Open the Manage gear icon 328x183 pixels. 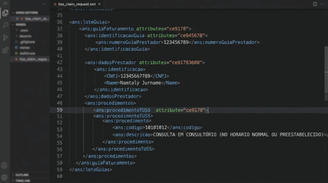tap(4, 177)
